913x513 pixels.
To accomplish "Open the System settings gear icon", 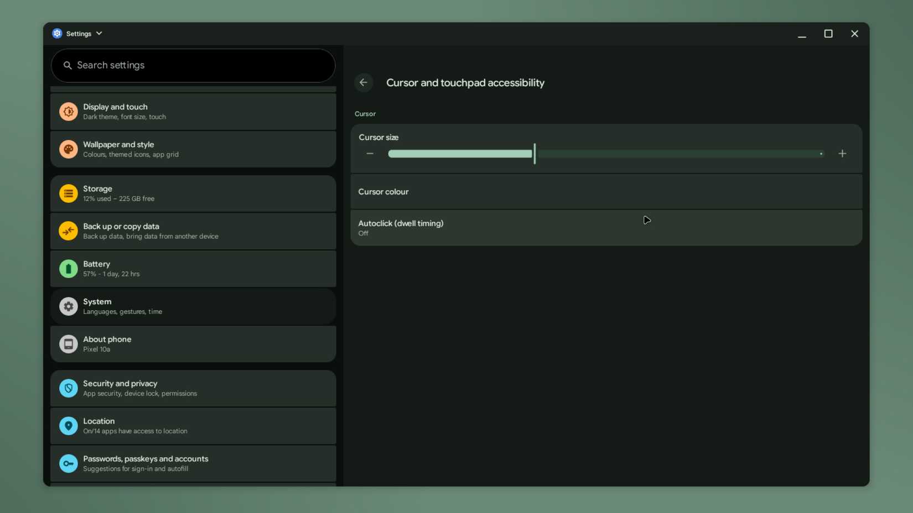I will (x=68, y=306).
